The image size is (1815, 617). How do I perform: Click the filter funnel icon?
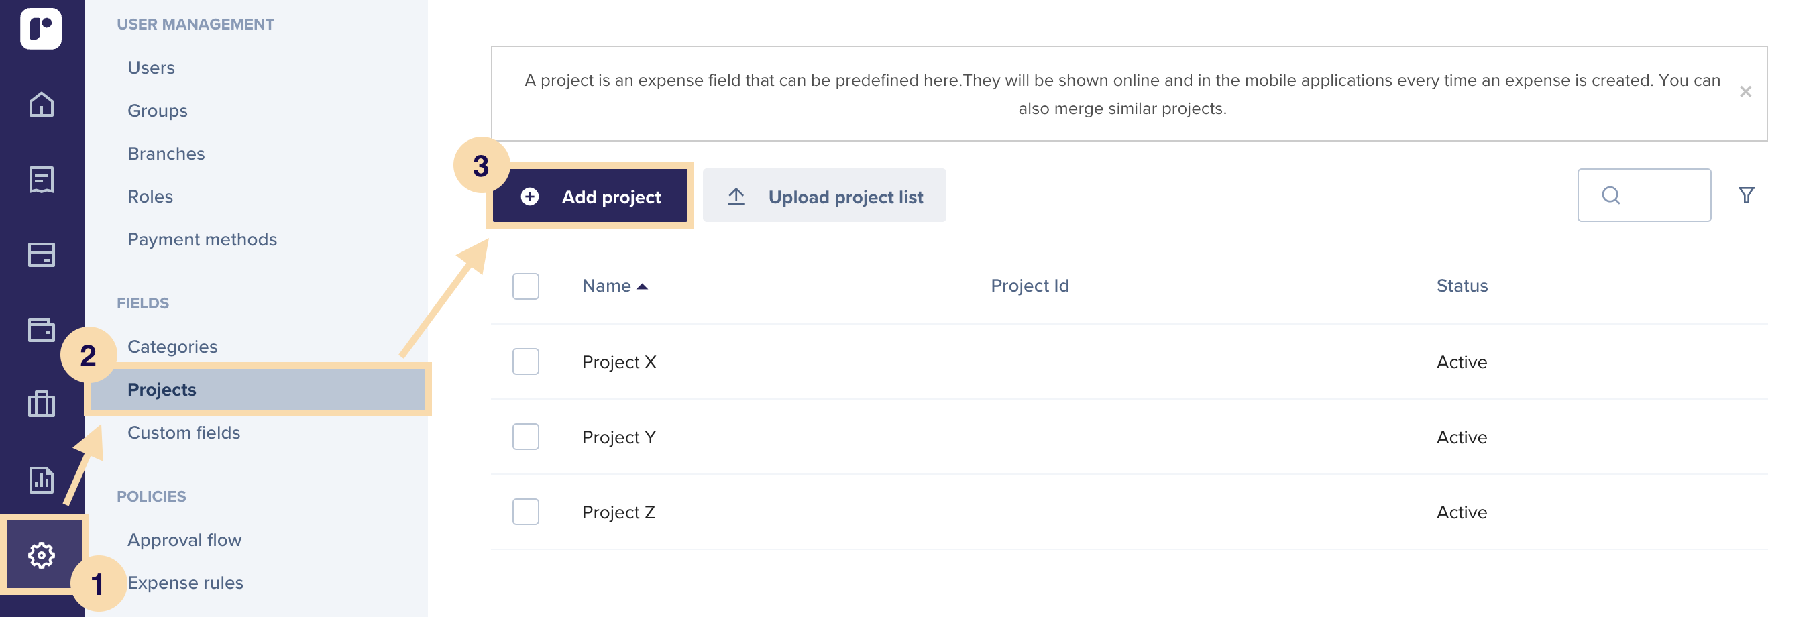tap(1746, 195)
